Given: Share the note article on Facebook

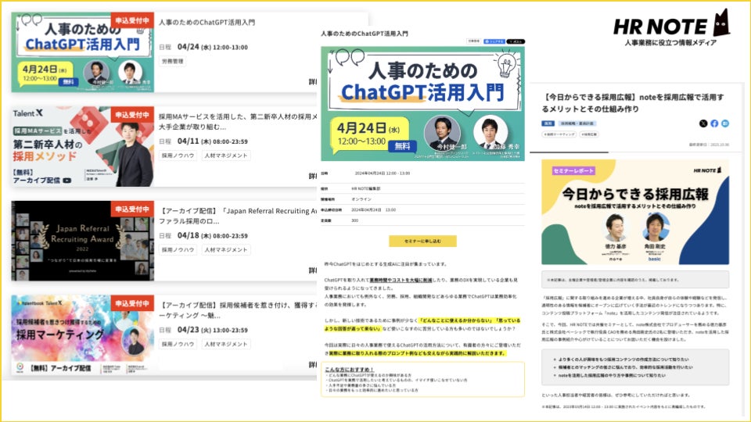Looking at the screenshot, I should [x=714, y=123].
